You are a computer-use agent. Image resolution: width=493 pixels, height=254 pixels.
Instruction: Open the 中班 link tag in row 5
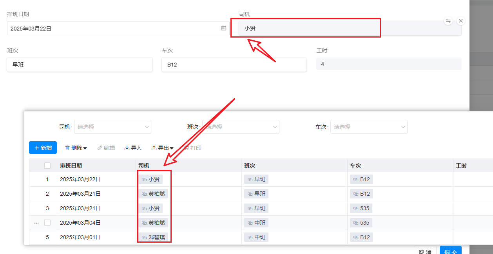[256, 237]
